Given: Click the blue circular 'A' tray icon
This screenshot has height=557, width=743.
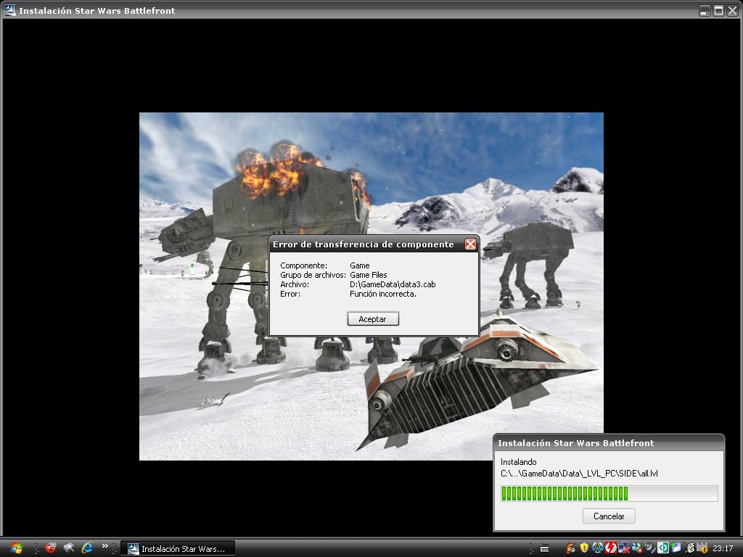Looking at the screenshot, I should 598,548.
